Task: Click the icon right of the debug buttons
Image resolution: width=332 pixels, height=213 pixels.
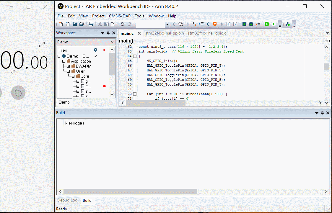Action: pyautogui.click(x=288, y=24)
